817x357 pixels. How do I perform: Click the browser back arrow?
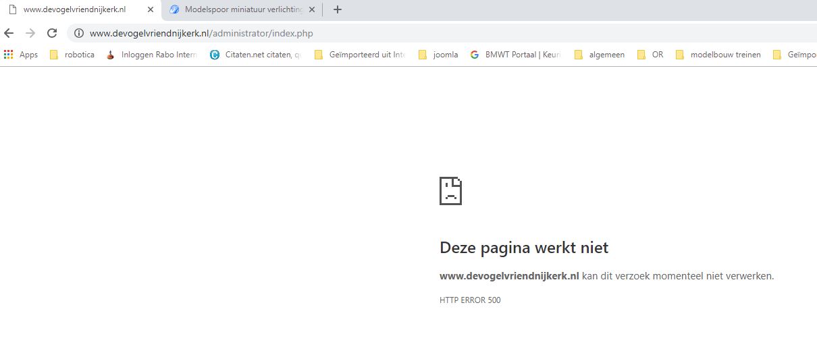click(x=9, y=33)
